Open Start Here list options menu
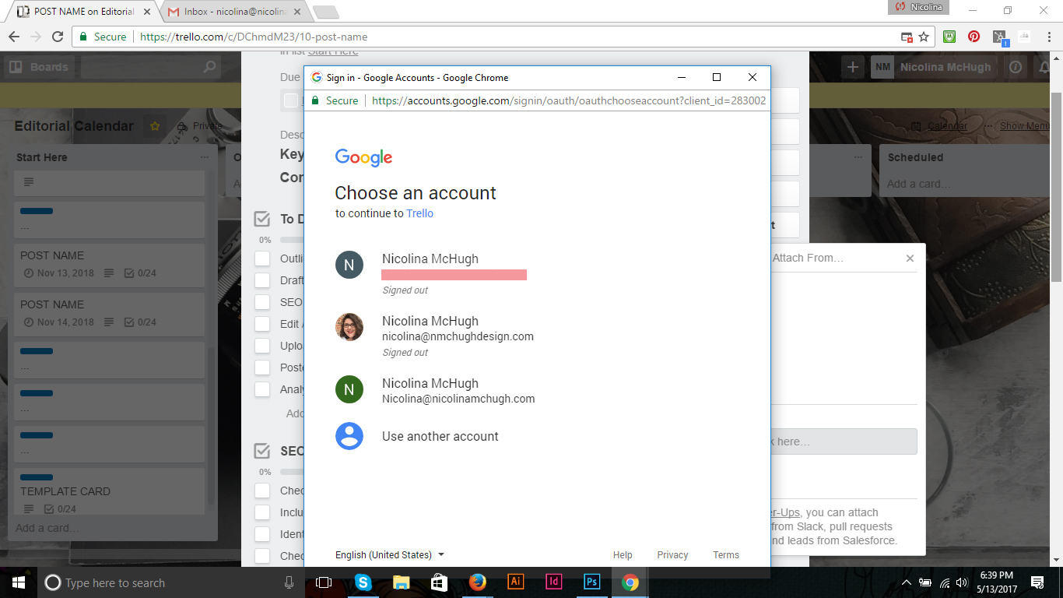This screenshot has width=1063, height=598. (x=205, y=157)
